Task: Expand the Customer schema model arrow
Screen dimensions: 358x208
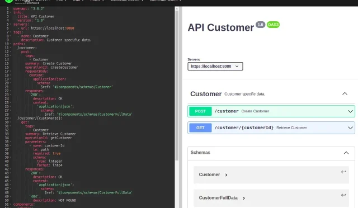Action: (x=226, y=175)
